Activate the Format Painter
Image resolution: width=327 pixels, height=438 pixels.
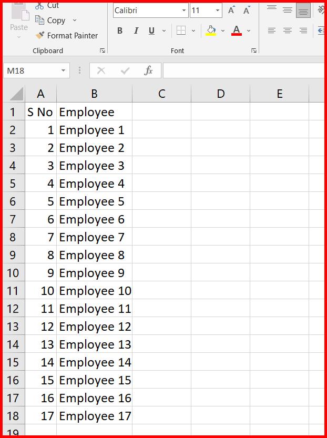click(x=67, y=36)
